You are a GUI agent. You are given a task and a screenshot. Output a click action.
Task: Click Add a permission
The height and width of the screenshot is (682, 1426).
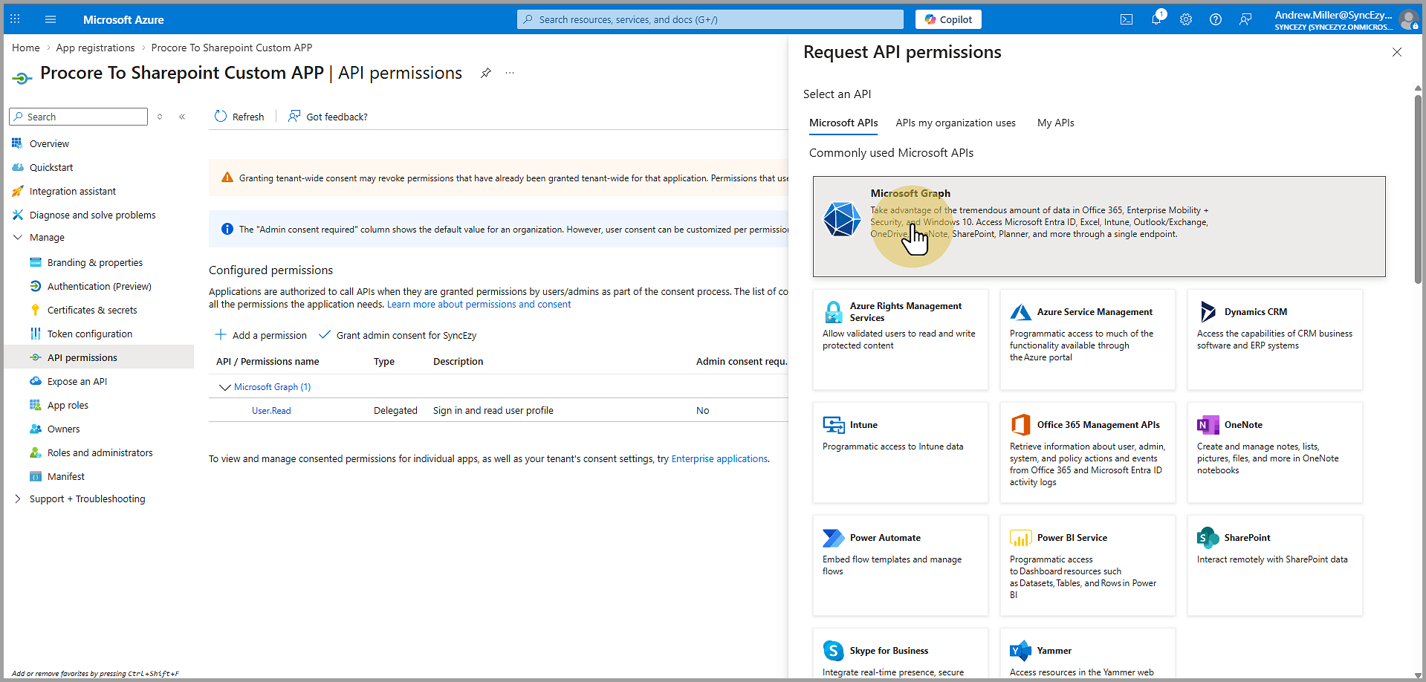(x=261, y=336)
